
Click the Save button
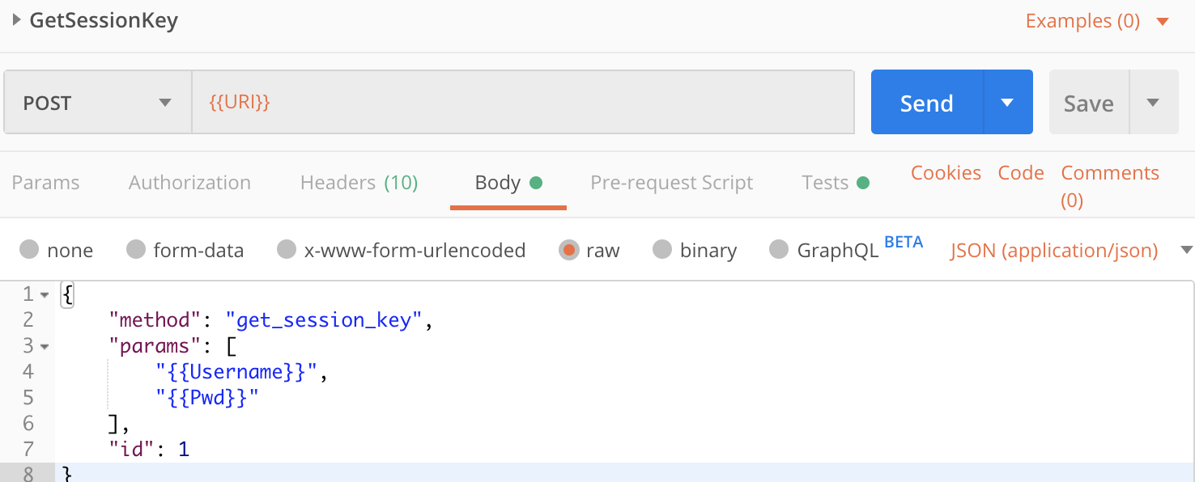1088,103
